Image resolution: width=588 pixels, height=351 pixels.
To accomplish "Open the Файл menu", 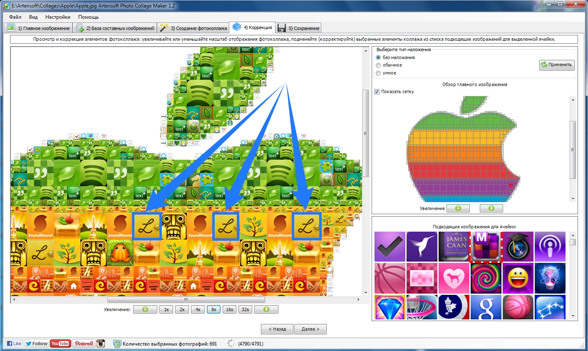I will [x=15, y=17].
